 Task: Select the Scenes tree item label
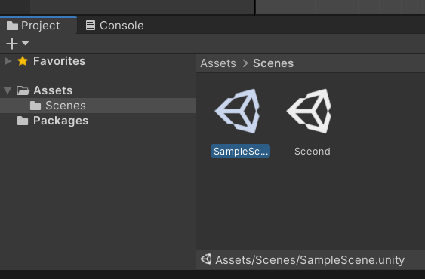point(66,106)
